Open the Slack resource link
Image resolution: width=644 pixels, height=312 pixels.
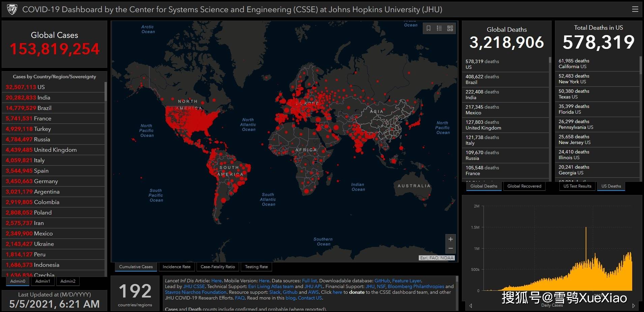pos(275,292)
